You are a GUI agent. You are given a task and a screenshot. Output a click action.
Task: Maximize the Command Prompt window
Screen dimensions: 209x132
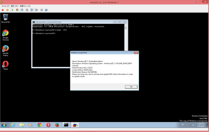[x=120, y=22]
